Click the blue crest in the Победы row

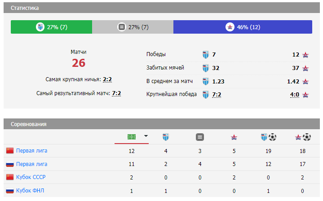pyautogui.click(x=206, y=55)
